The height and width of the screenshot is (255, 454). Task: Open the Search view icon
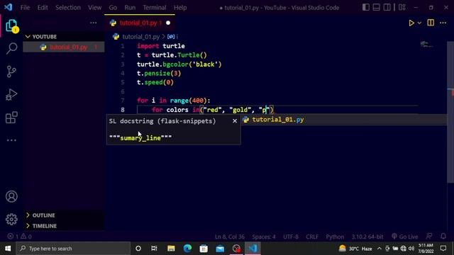tap(11, 48)
